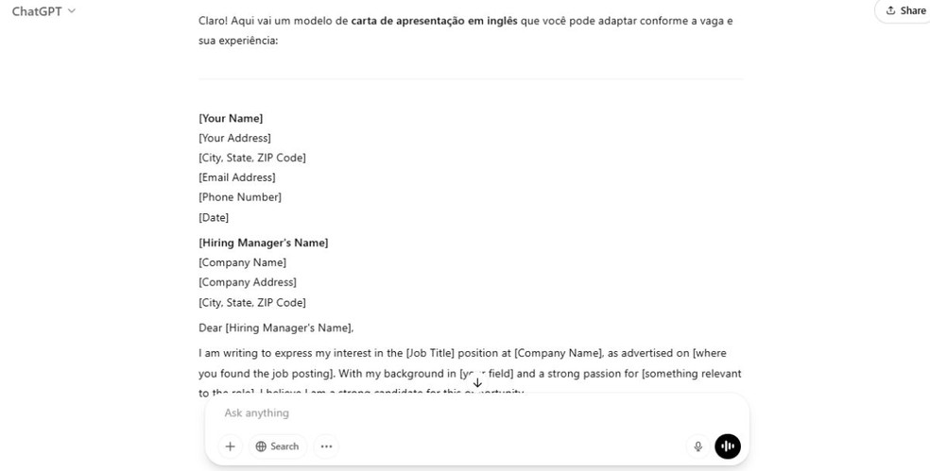Click "[City, State, ZIP Code]" below Your Address
This screenshot has width=930, height=471.
coord(251,158)
